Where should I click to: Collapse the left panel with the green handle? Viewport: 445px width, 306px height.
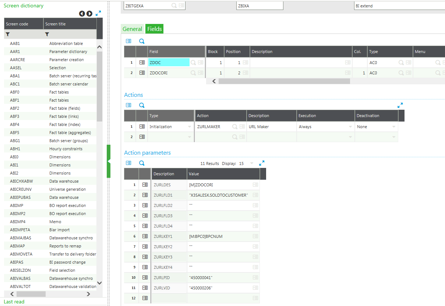[109, 161]
